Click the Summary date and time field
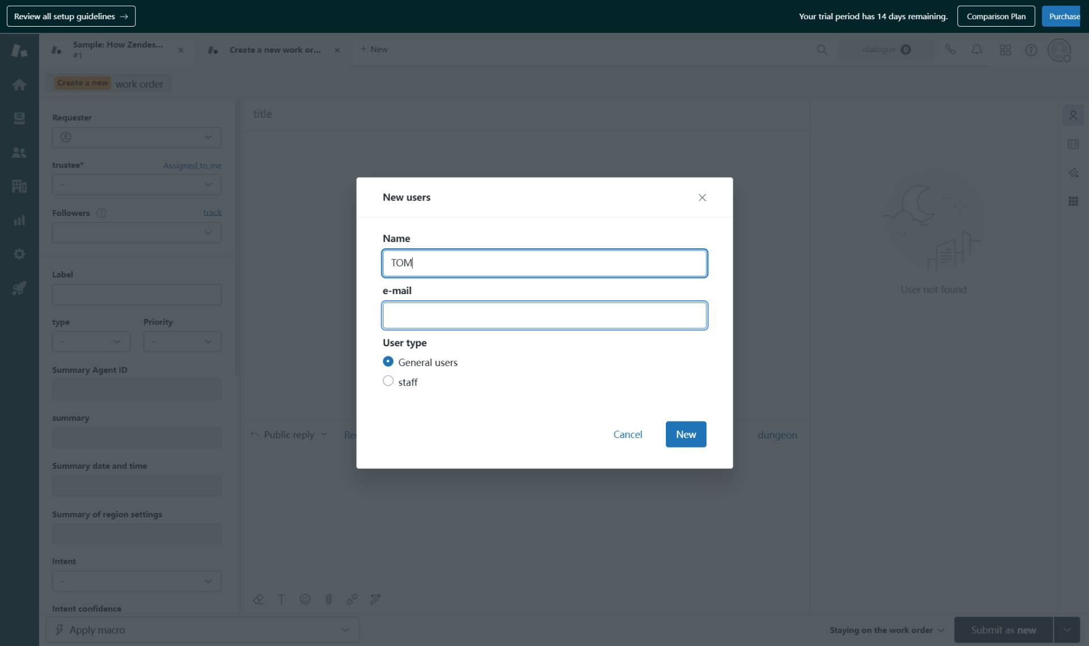Screen dimensions: 1089x646 (137, 486)
